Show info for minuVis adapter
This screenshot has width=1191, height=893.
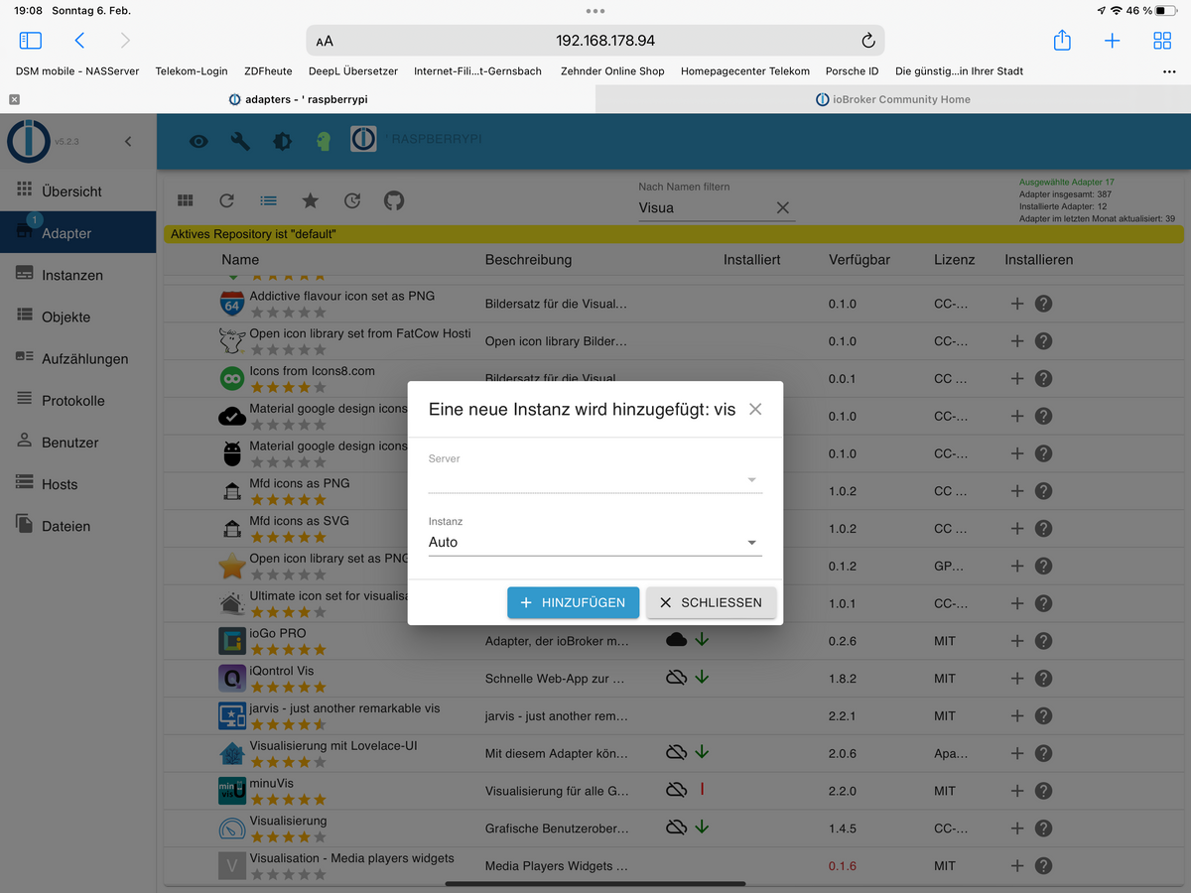point(1043,791)
